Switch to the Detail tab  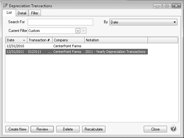22,13
